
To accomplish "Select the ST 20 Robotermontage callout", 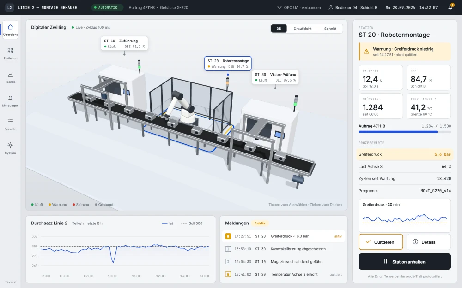I will pyautogui.click(x=228, y=64).
